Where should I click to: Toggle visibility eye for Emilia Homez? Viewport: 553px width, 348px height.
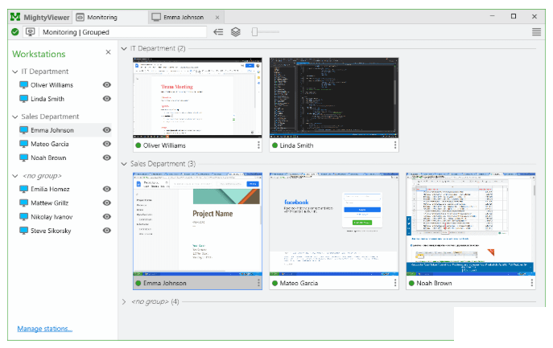107,189
